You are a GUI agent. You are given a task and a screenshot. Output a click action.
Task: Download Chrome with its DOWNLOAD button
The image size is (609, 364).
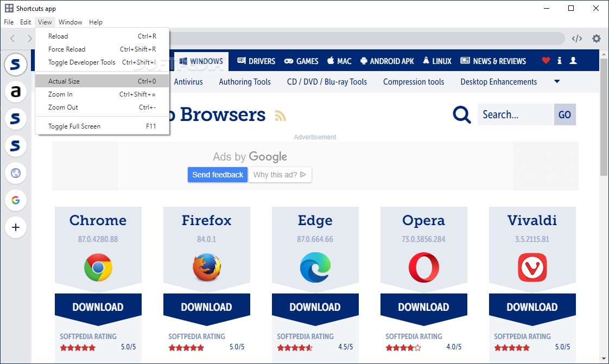(x=98, y=307)
